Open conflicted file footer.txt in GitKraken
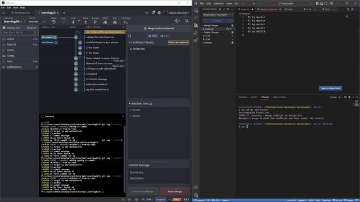The height and width of the screenshot is (202, 360). pos(138,49)
